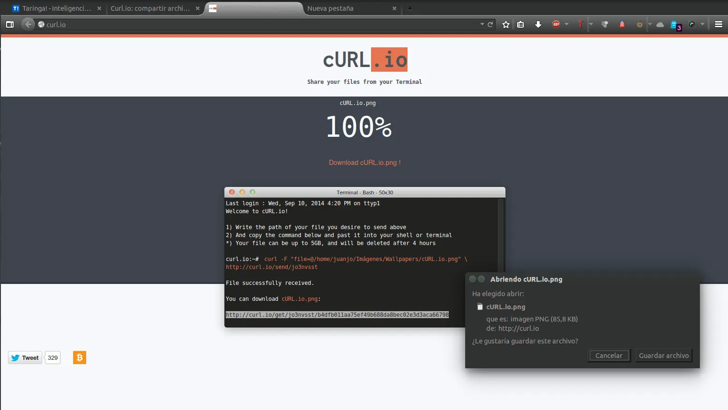Click the Tweet button

[25, 358]
